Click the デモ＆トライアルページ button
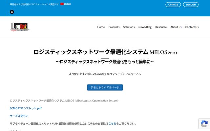Viewport: 210px width, 131px height. 105,87
